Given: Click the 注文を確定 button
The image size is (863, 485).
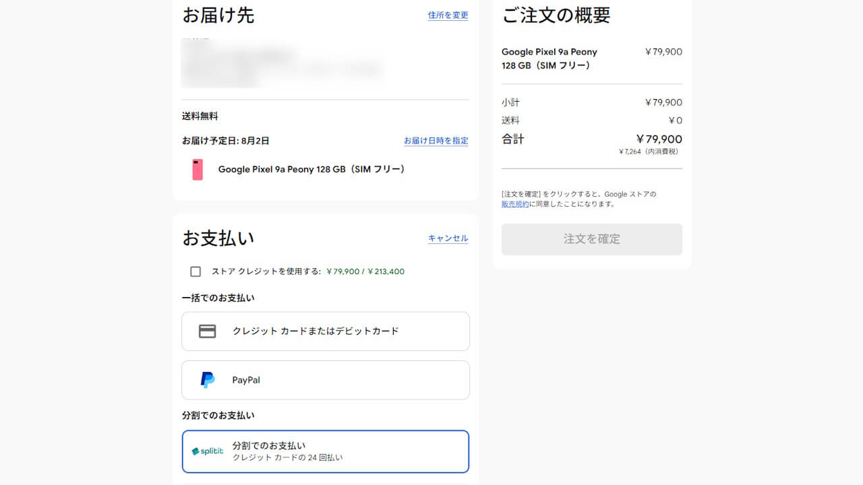Looking at the screenshot, I should click(x=592, y=239).
